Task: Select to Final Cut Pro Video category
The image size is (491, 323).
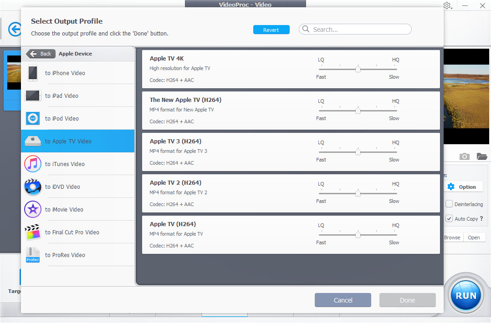Action: (77, 232)
